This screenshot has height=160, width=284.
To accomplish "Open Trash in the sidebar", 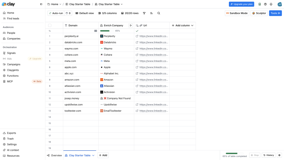I will click(9, 139).
